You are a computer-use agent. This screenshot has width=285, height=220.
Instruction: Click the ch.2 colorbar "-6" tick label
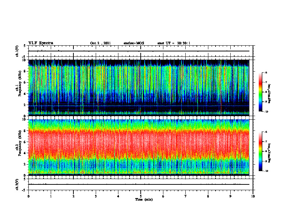tap(266, 132)
